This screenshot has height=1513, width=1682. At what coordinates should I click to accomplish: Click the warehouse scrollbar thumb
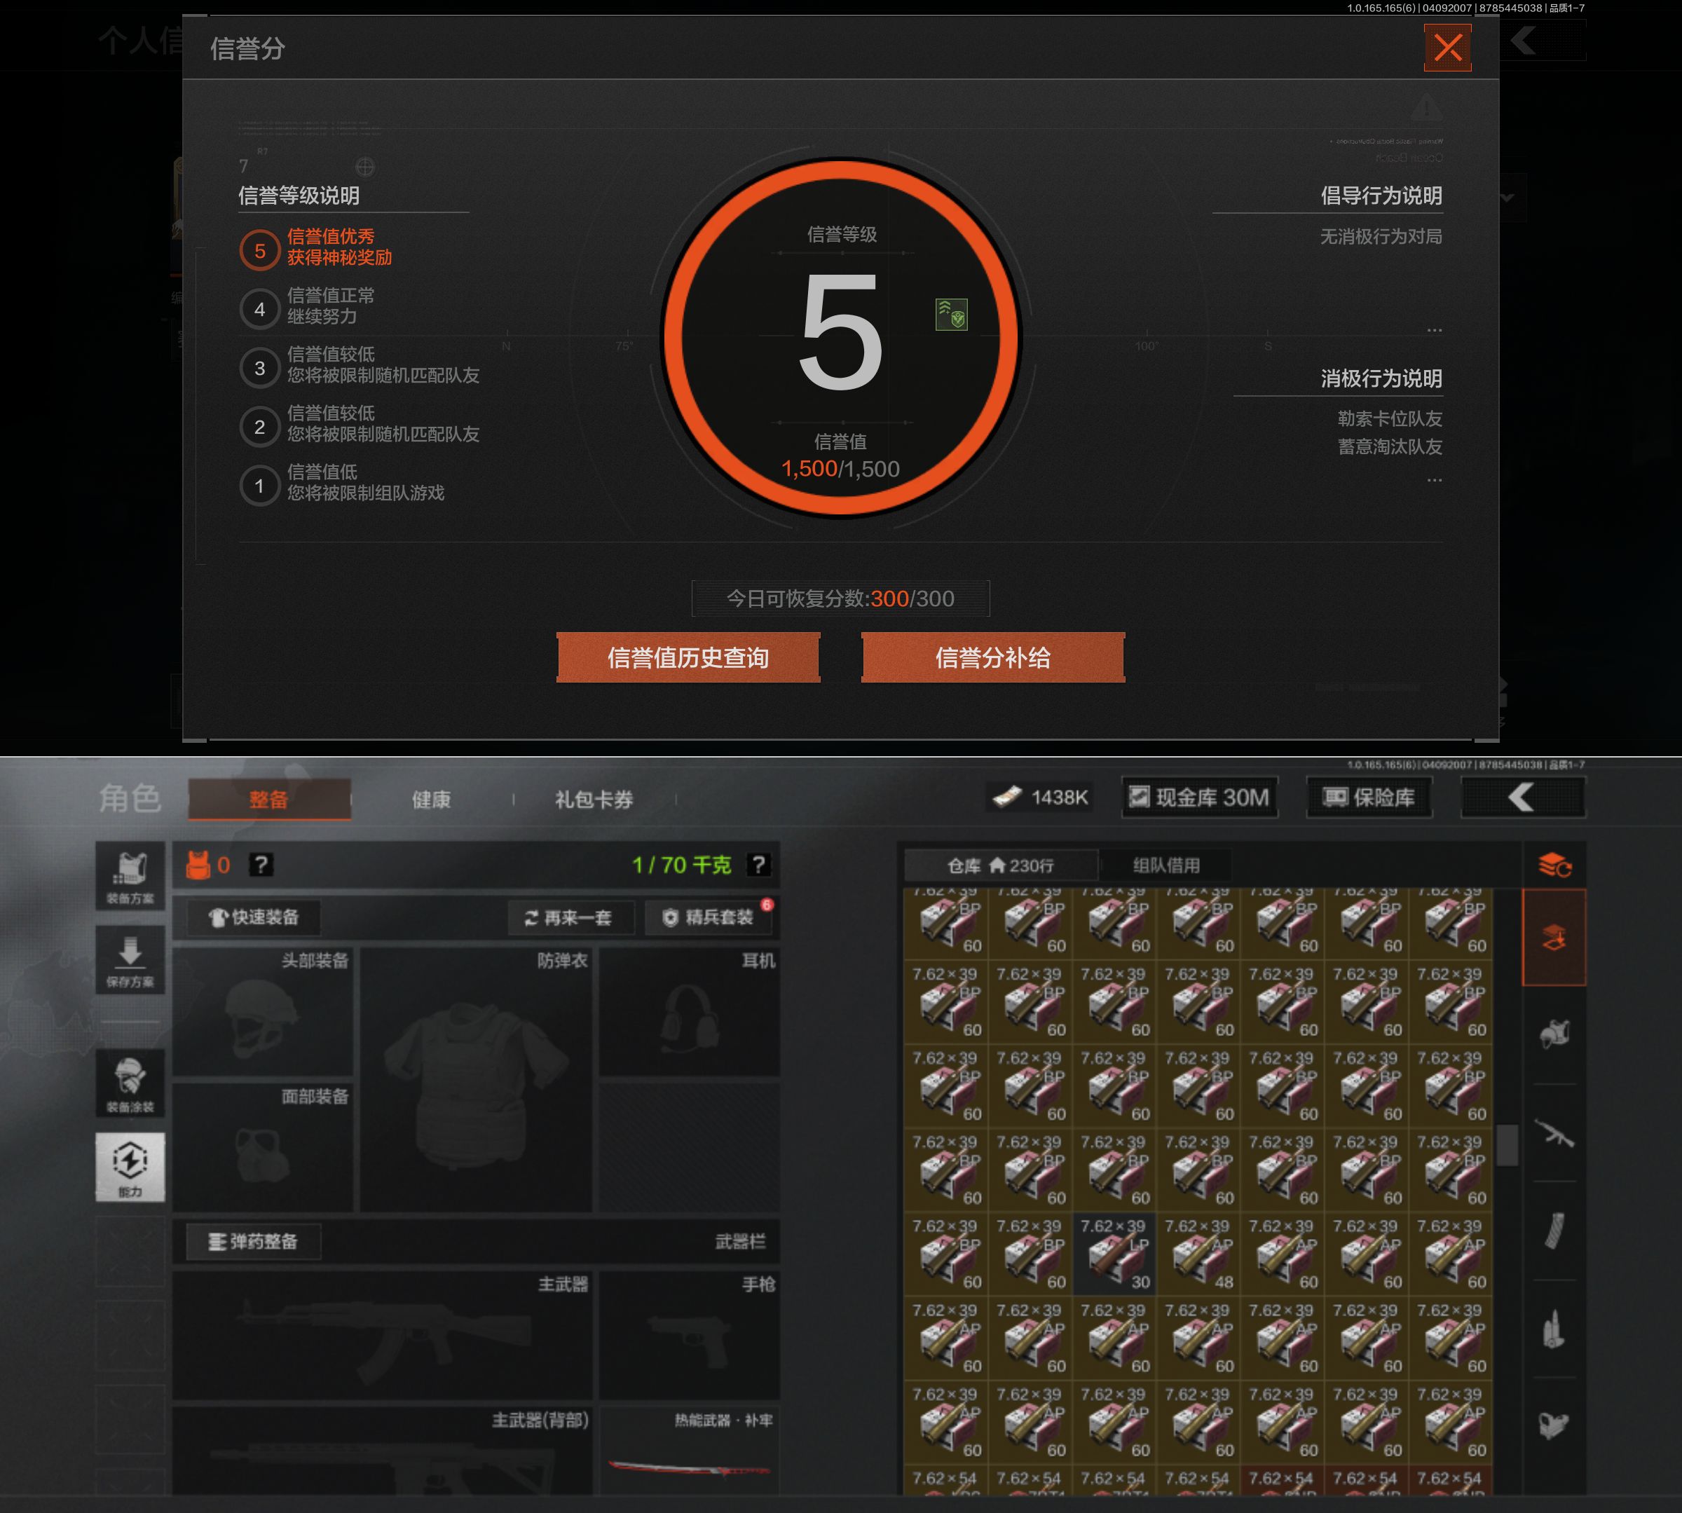[x=1507, y=1146]
